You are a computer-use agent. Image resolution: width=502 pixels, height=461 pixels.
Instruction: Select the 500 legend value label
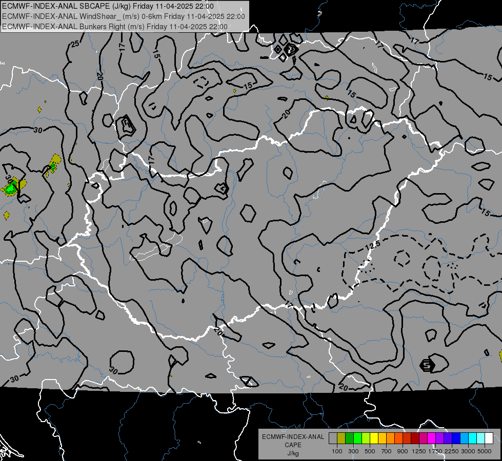370,451
